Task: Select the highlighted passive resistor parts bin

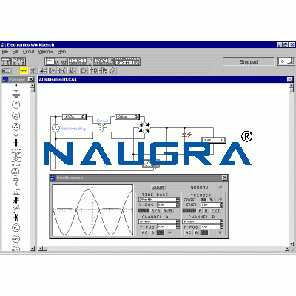Action: click(x=24, y=70)
